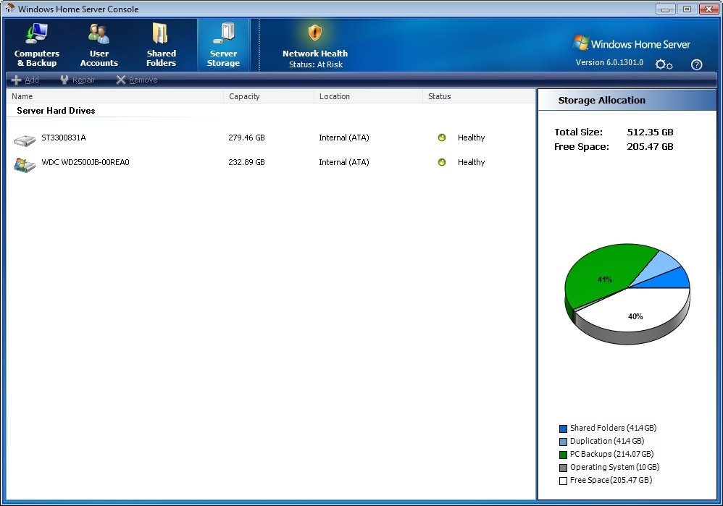Click the ST3300831A green healthy status indicator
The height and width of the screenshot is (506, 723).
tap(442, 138)
